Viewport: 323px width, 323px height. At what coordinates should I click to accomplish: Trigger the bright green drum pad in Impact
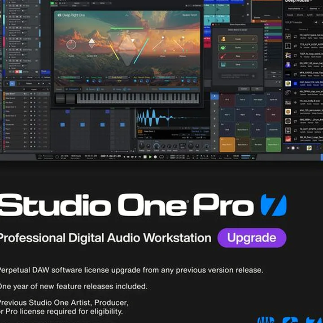273,144
